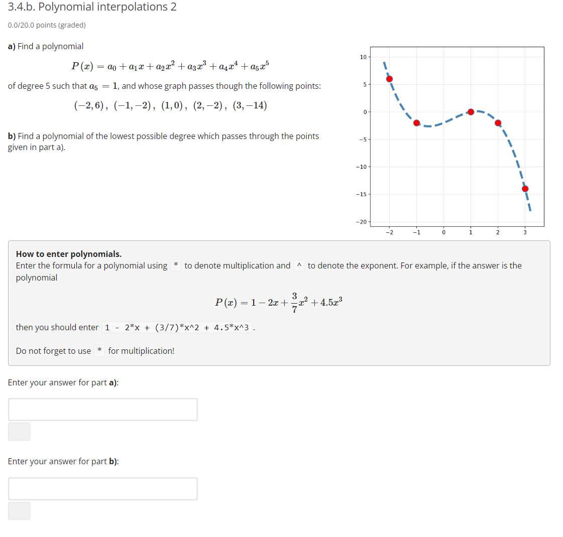Click the small gray button under part b input
This screenshot has width=563, height=537.
coord(19,511)
